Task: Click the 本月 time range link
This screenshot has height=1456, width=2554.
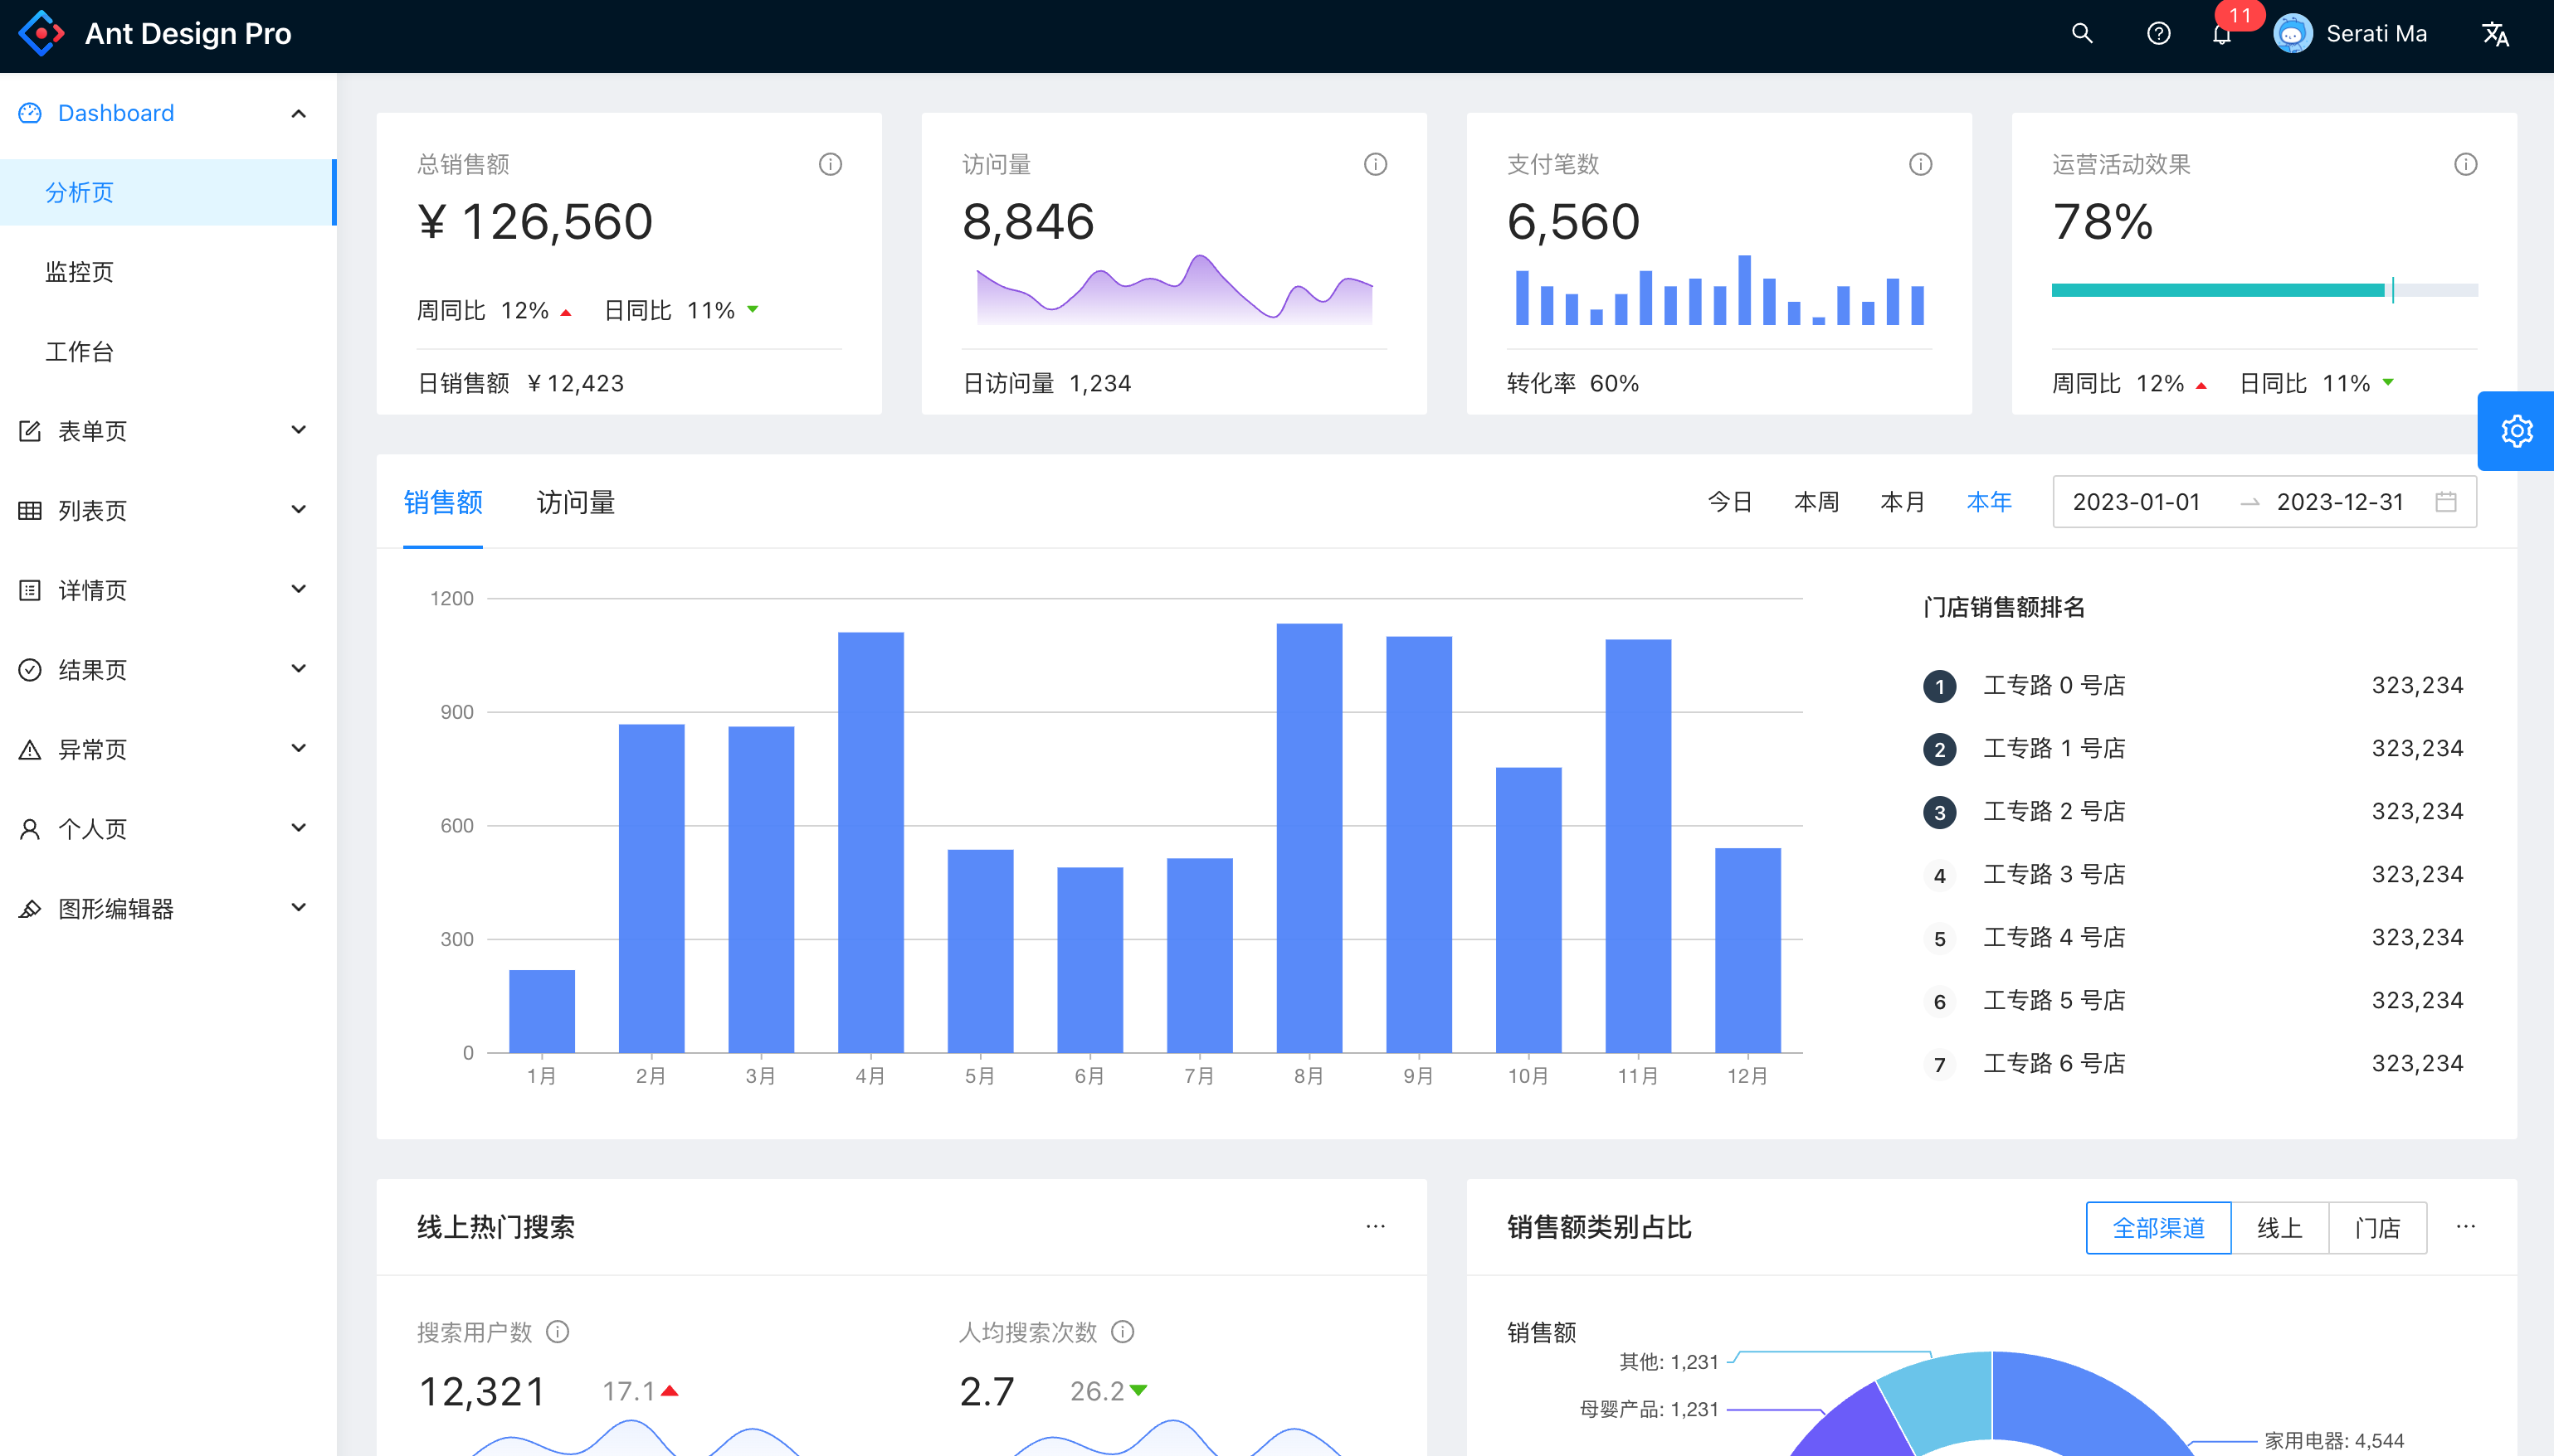Action: (1902, 502)
